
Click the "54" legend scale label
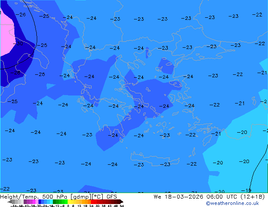tap(122, 206)
